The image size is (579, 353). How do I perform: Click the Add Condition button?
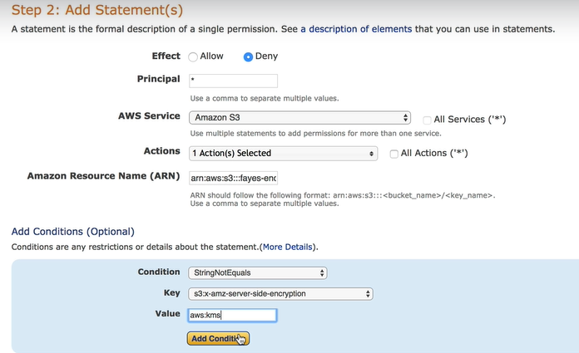[x=218, y=338]
